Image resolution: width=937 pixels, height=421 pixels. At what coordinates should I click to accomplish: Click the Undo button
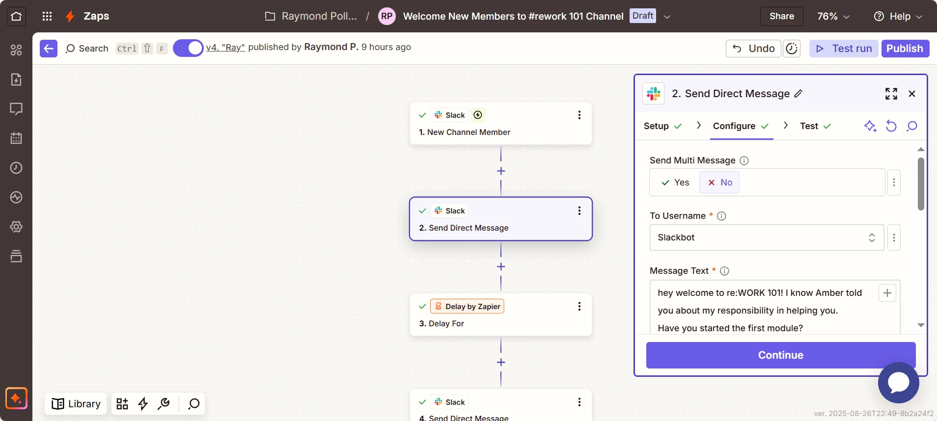coord(753,48)
